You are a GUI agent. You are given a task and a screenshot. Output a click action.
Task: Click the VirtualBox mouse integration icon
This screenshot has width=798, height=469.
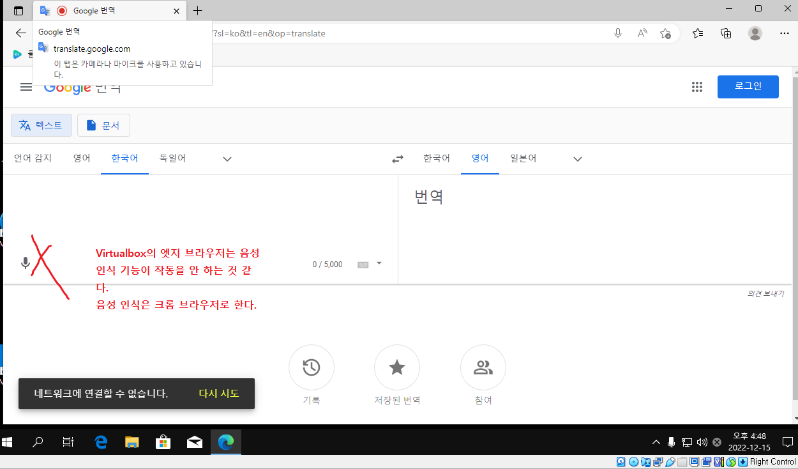click(x=731, y=462)
